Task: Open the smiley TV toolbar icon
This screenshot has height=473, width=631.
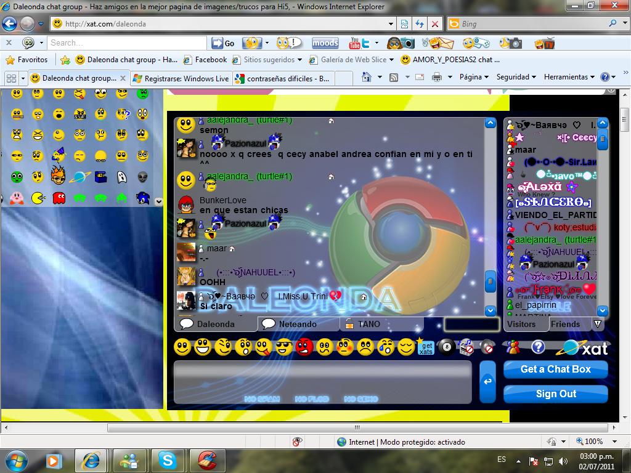Action: 545,42
